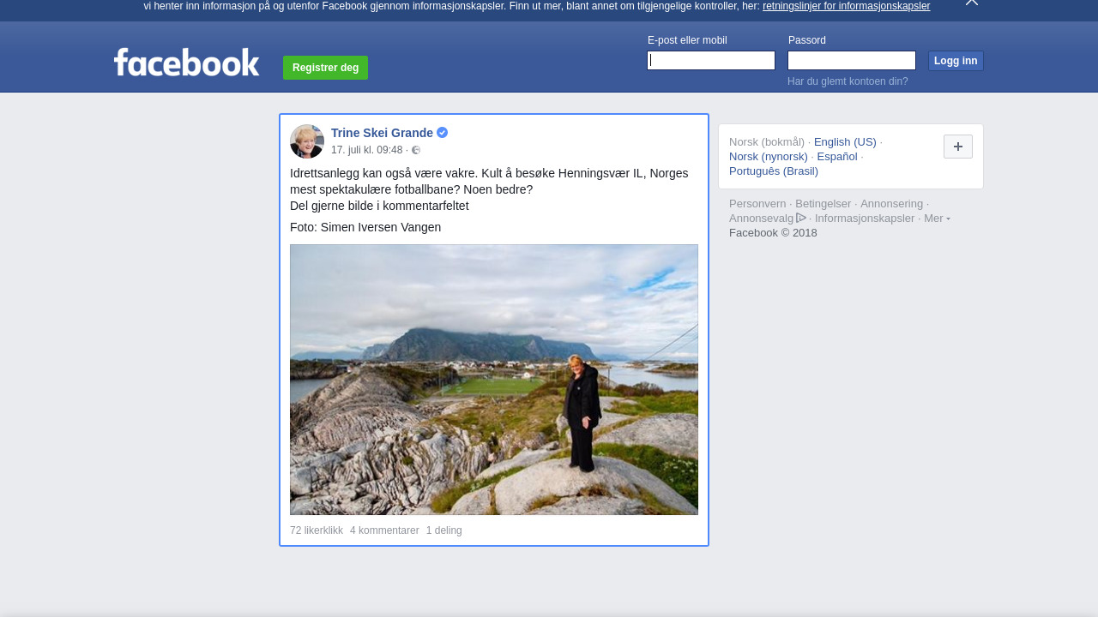The image size is (1098, 617).
Task: Open Trine Skei Grande's profile picture
Action: (307, 141)
